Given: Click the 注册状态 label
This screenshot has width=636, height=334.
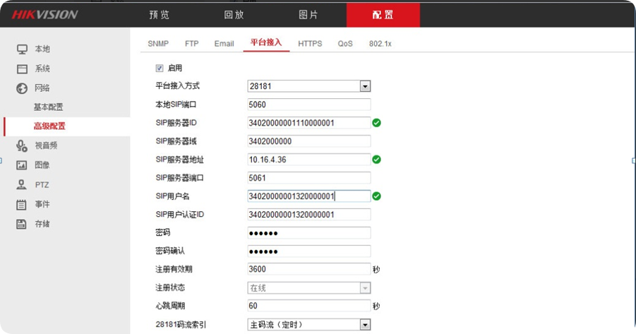Looking at the screenshot, I should [170, 287].
